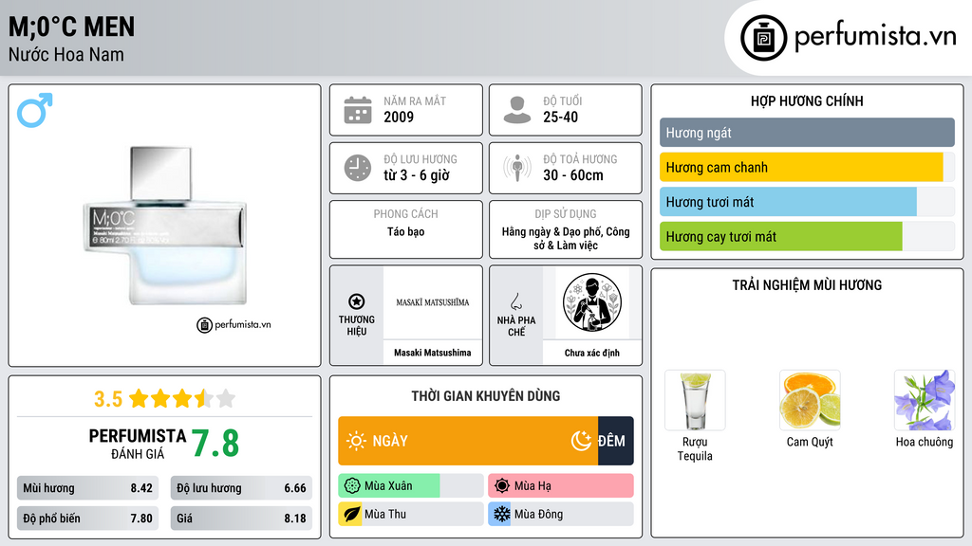972x546 pixels.
Task: Click the person icon beside Độ tuổi
Action: click(x=517, y=110)
